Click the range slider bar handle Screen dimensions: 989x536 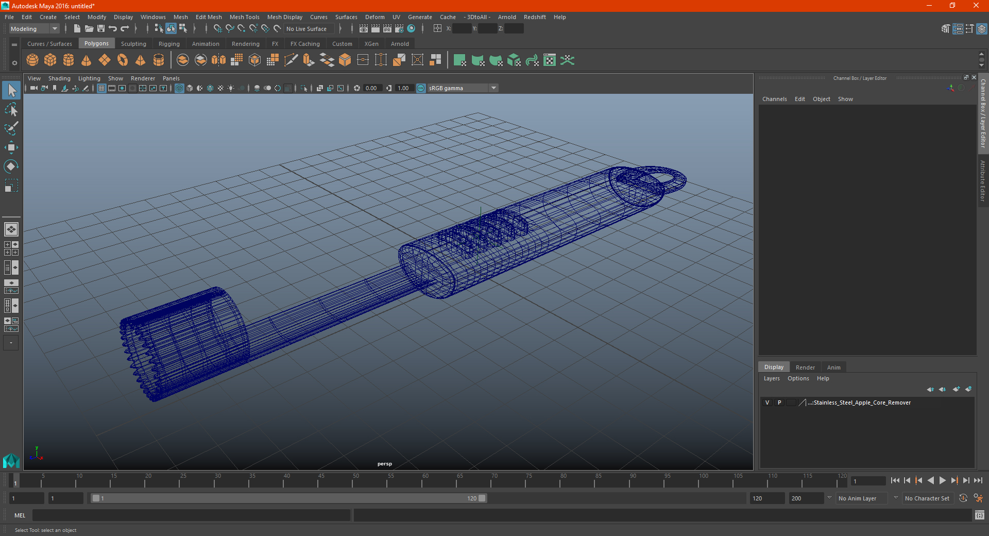[288, 498]
